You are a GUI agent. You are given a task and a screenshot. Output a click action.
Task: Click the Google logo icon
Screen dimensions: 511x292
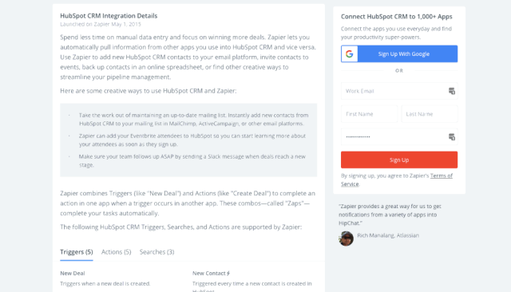pyautogui.click(x=350, y=53)
